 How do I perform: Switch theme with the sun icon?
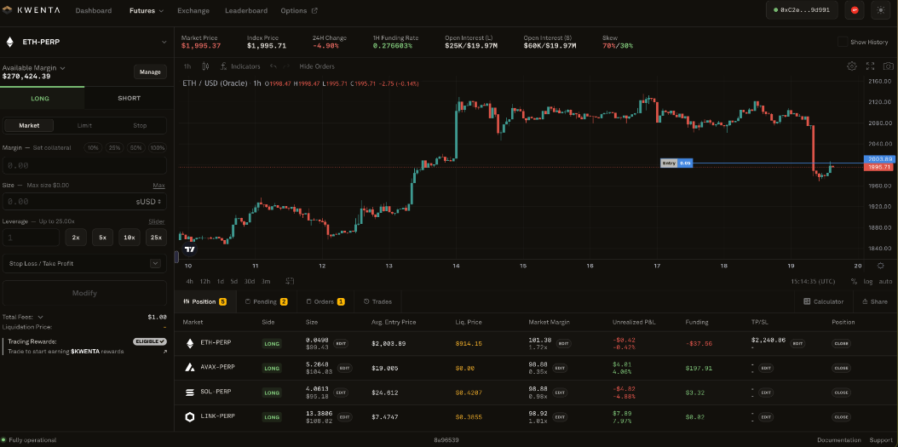click(880, 10)
